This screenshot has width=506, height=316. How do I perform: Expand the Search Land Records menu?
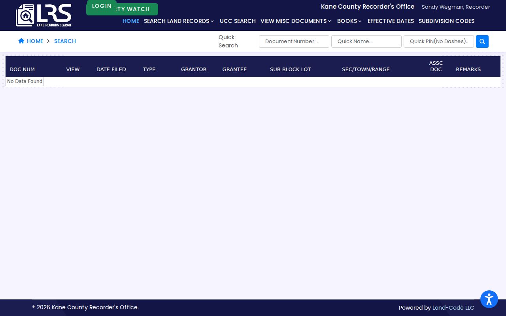click(x=179, y=21)
